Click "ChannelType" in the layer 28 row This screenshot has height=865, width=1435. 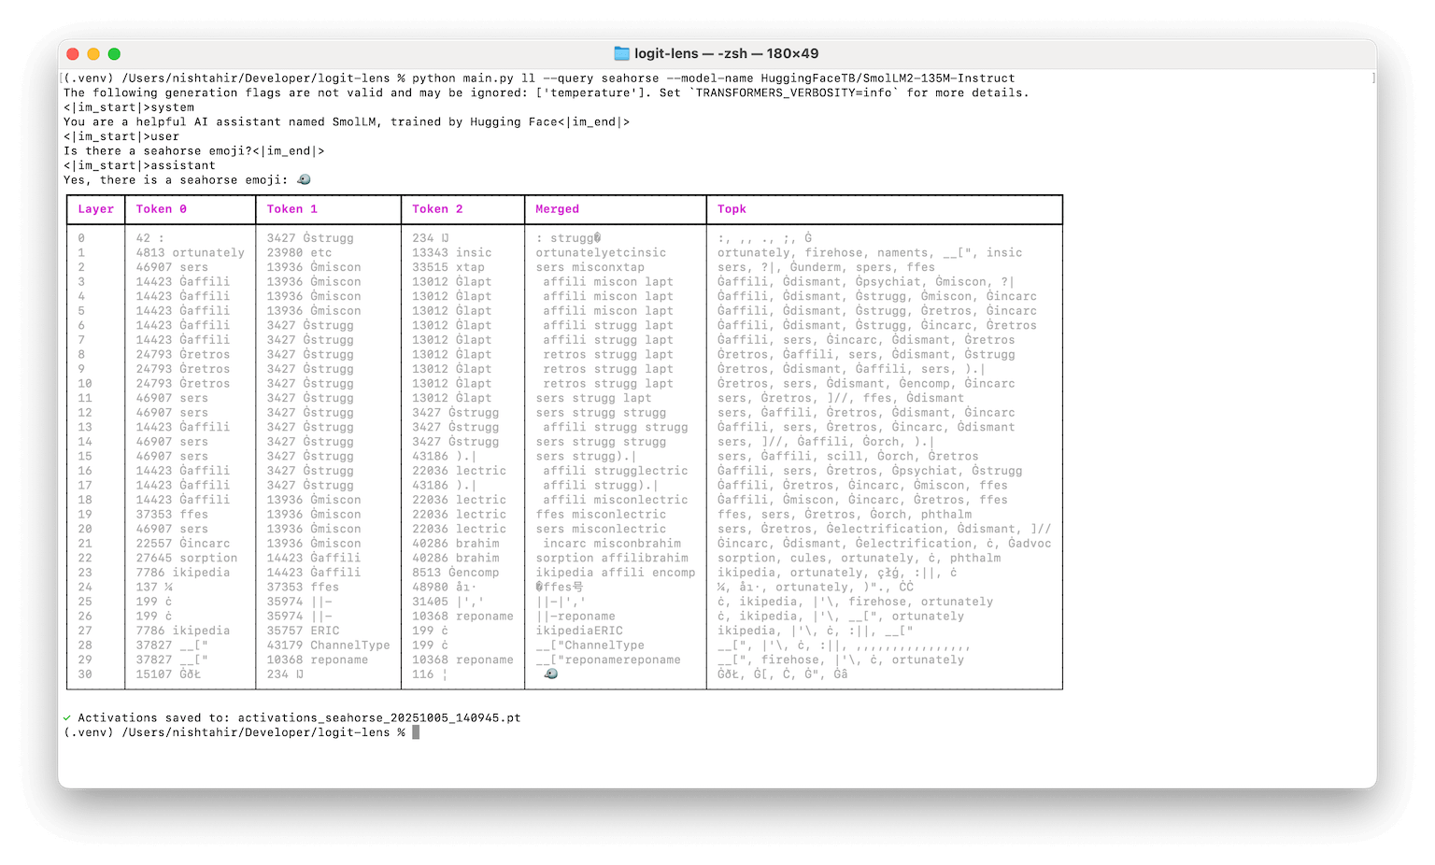tap(349, 645)
